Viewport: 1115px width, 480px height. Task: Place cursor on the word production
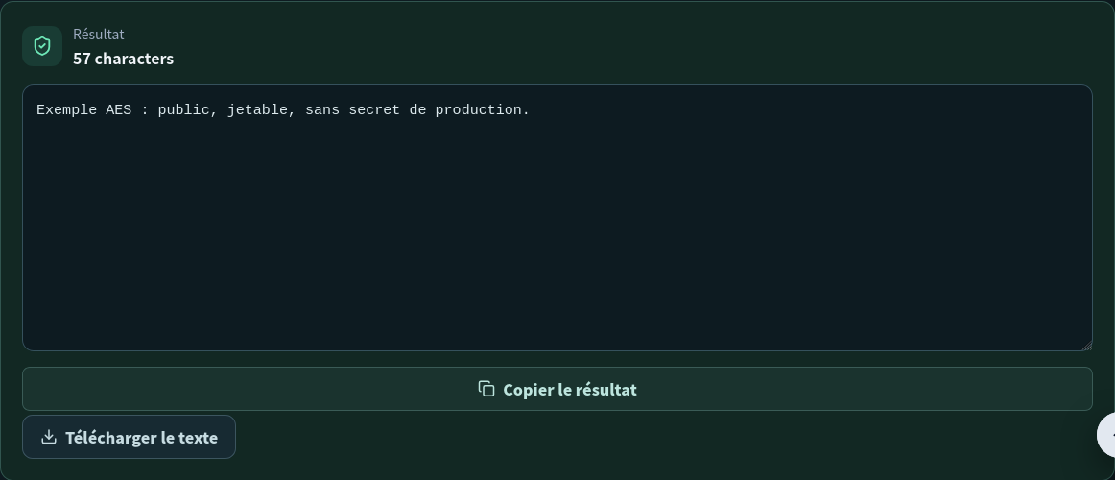[x=483, y=110]
